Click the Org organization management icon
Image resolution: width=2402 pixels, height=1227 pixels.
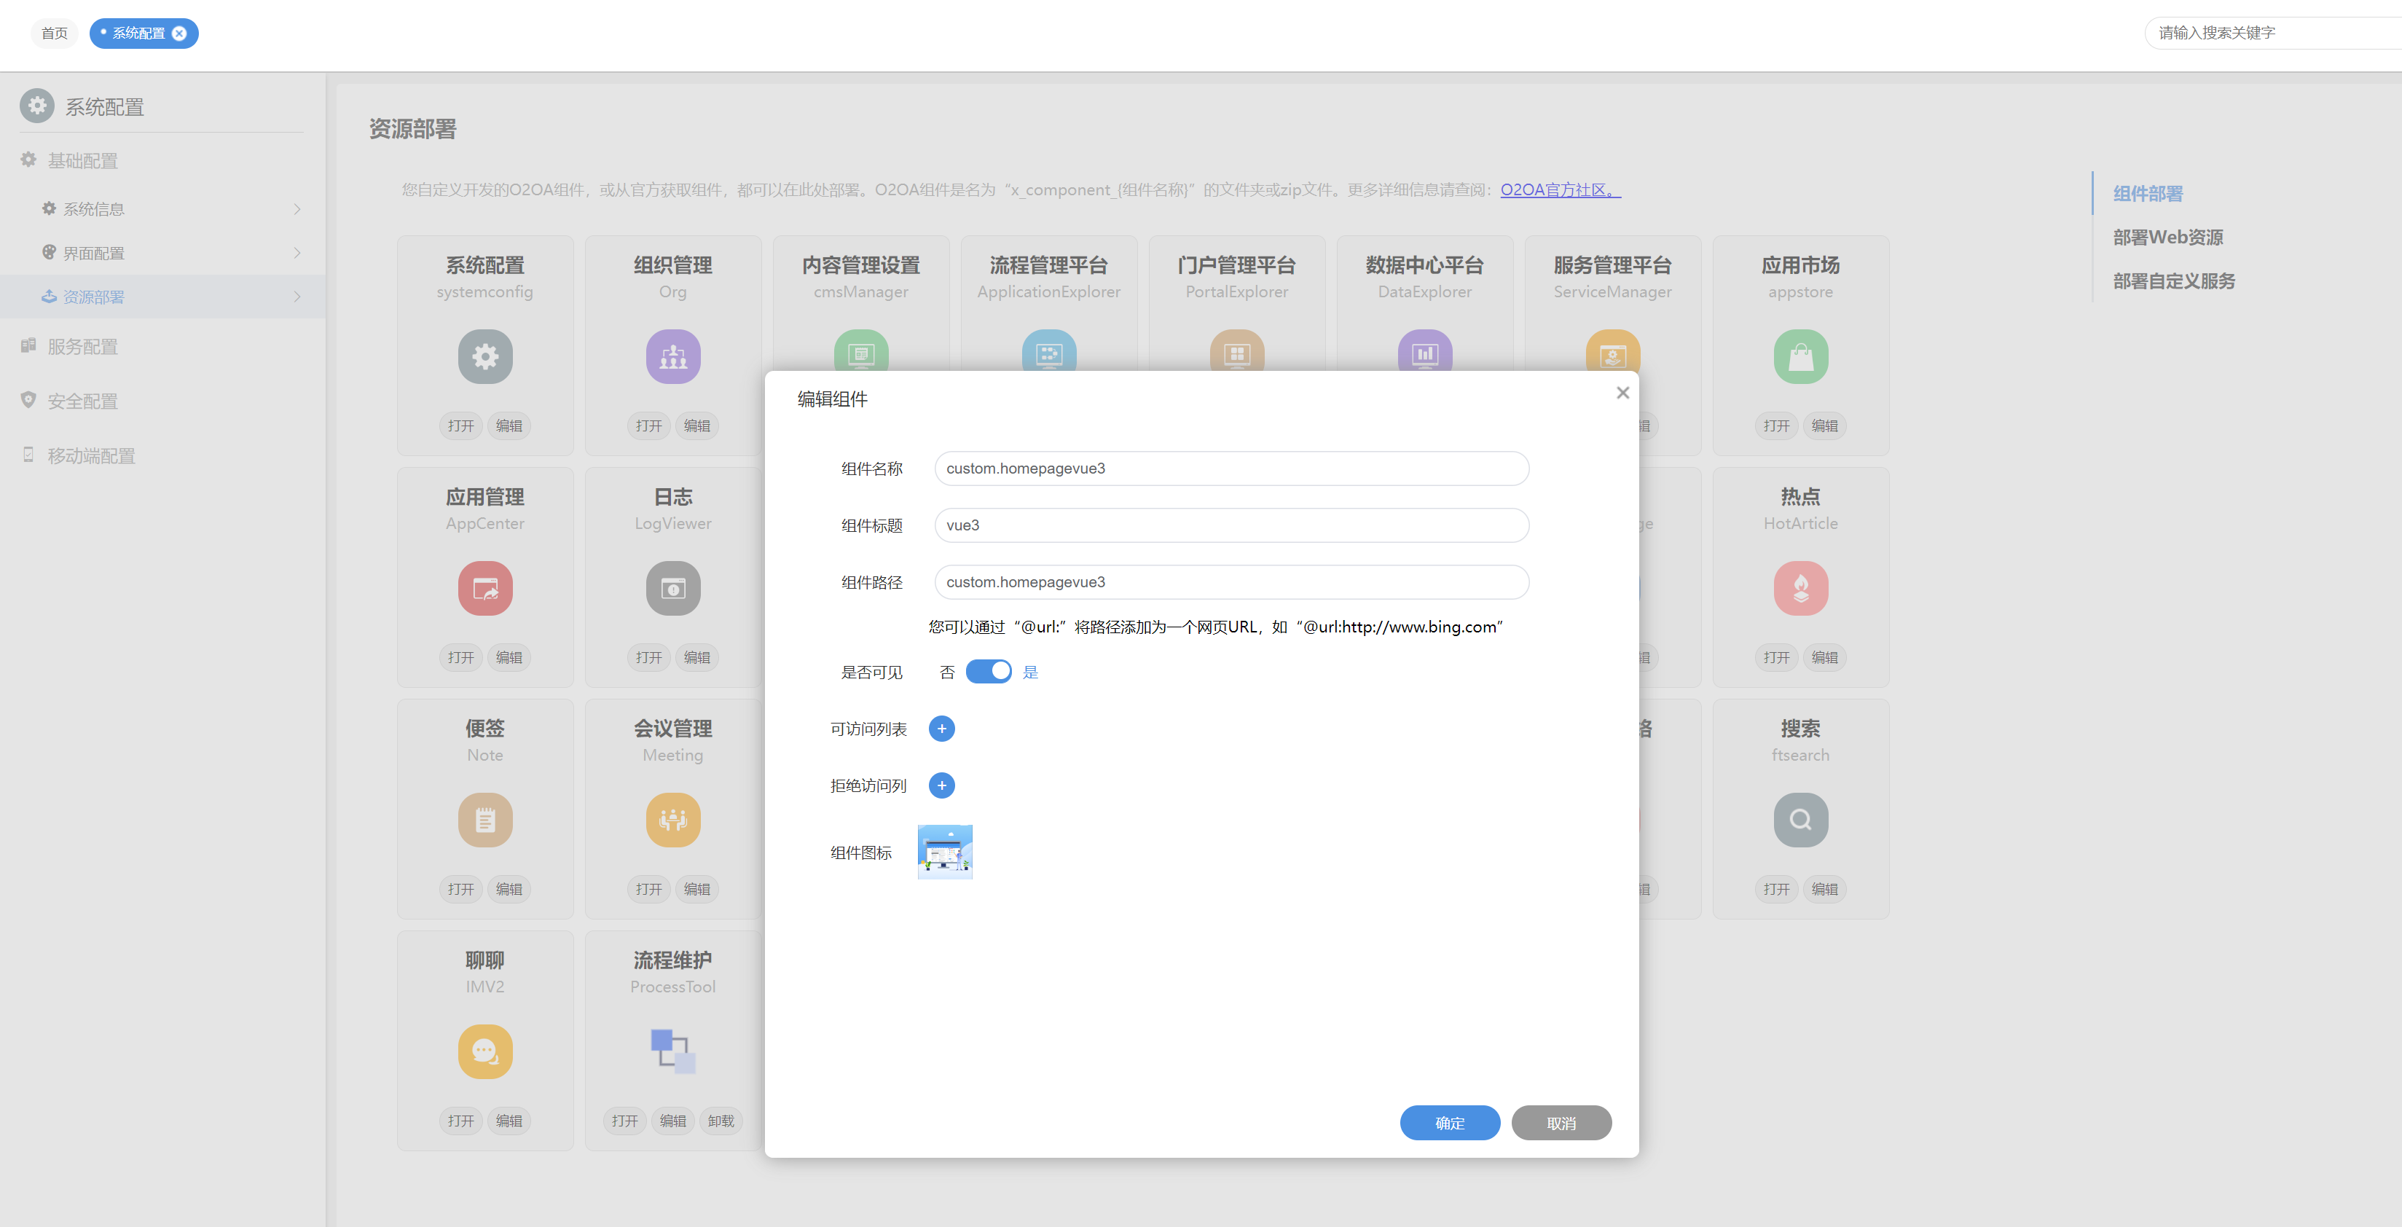click(672, 356)
